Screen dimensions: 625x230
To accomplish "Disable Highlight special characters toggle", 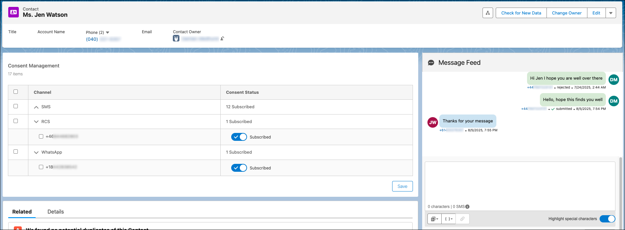I will (x=607, y=219).
